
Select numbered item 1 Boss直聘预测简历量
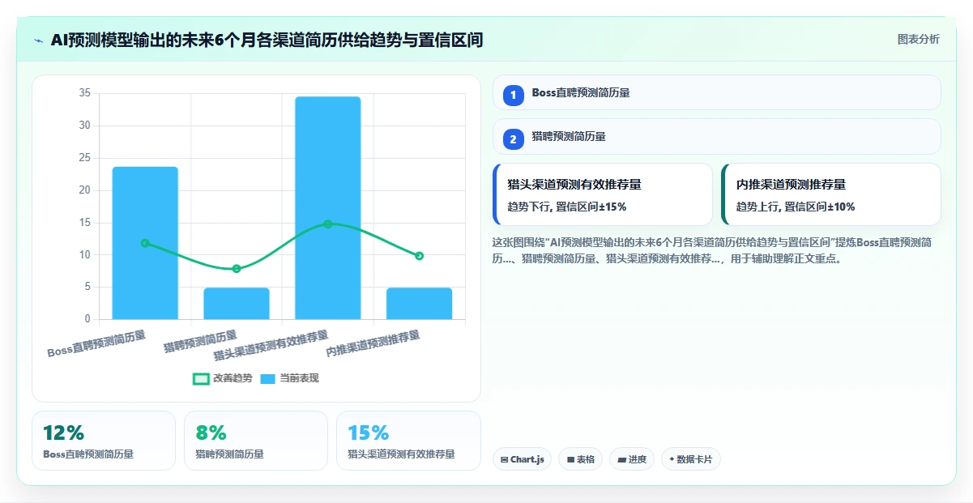(x=717, y=92)
